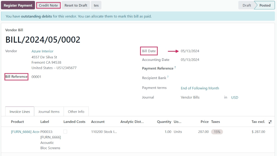Click the Payment Reference help question mark
The image size is (277, 156).
pos(175,68)
